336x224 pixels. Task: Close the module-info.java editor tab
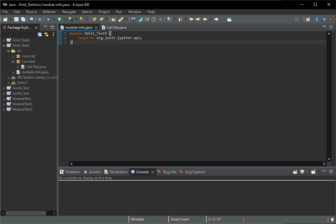click(x=96, y=27)
